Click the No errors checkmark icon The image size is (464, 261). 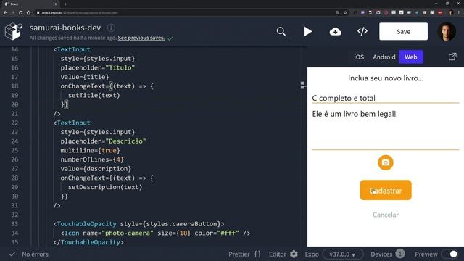pos(12,254)
